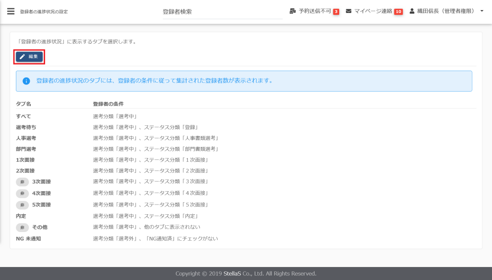Select the 内定 tab row
This screenshot has width=492, height=280.
click(x=22, y=216)
